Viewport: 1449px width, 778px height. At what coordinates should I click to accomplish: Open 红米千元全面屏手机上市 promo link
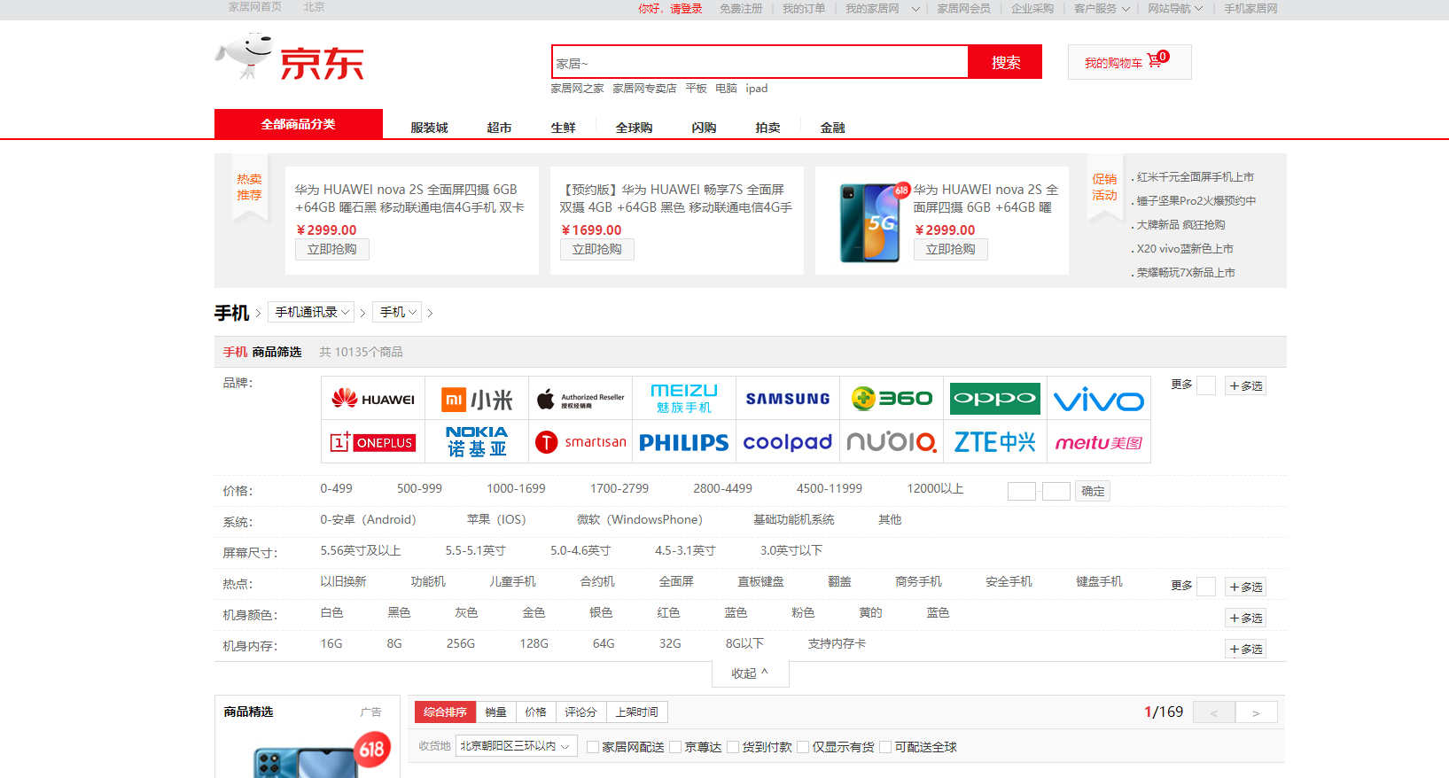[x=1195, y=177]
